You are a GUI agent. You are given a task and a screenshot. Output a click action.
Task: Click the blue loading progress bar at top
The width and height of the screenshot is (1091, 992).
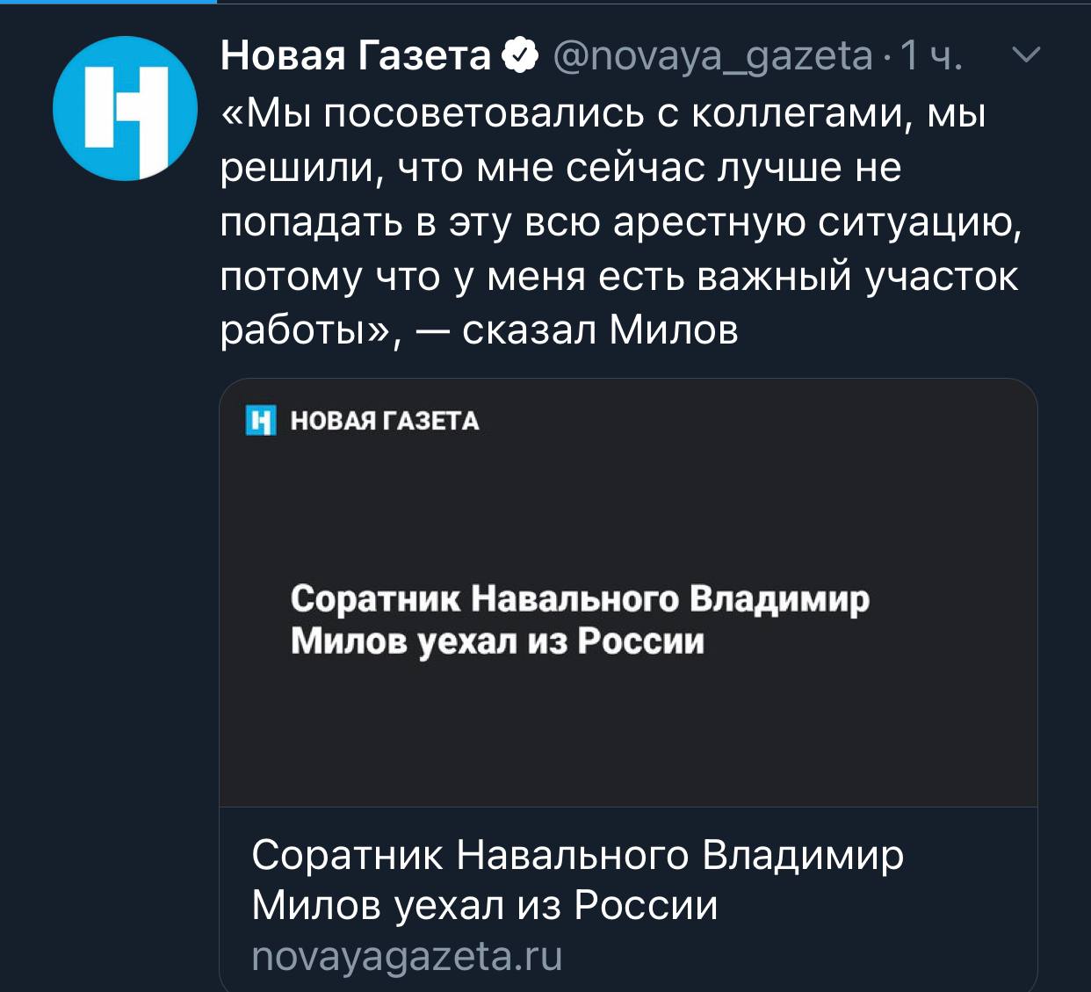107,2
